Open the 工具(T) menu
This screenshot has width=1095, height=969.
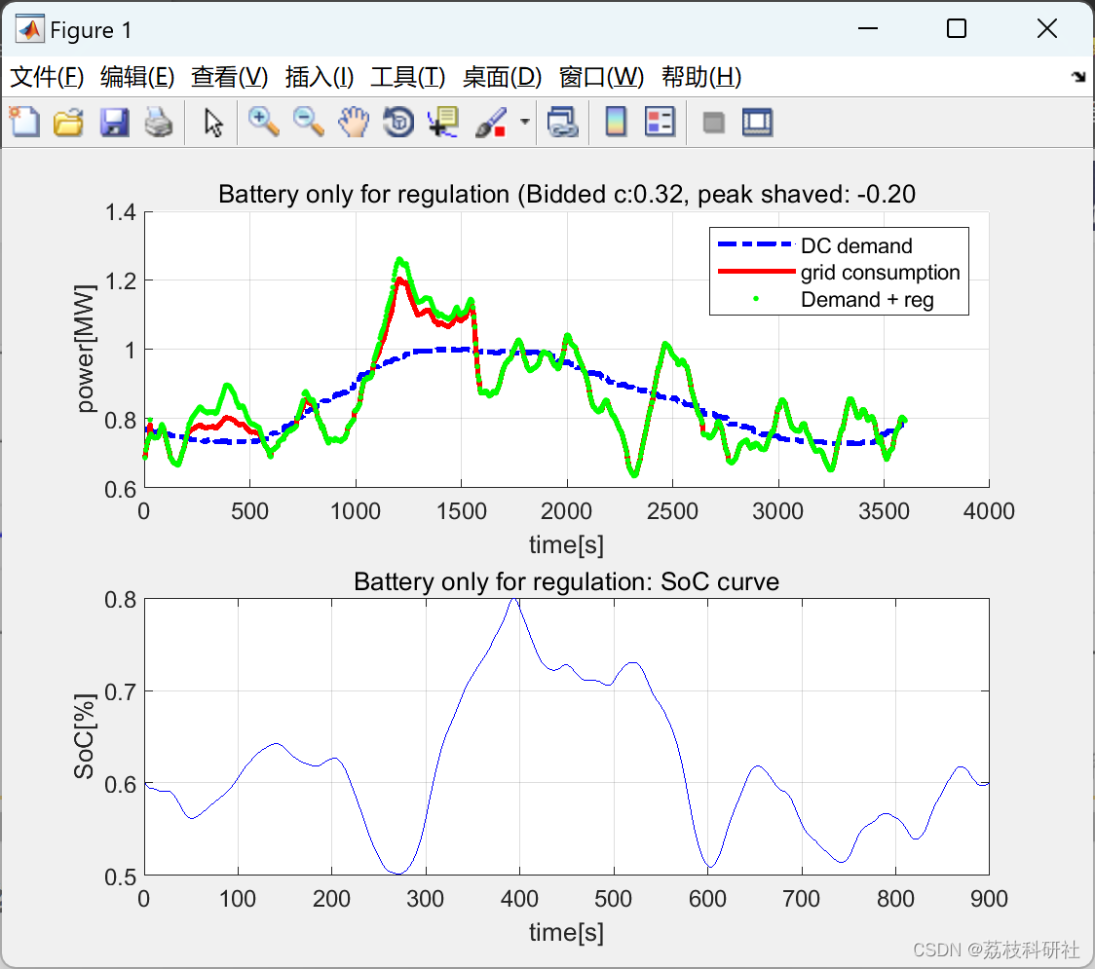point(408,77)
